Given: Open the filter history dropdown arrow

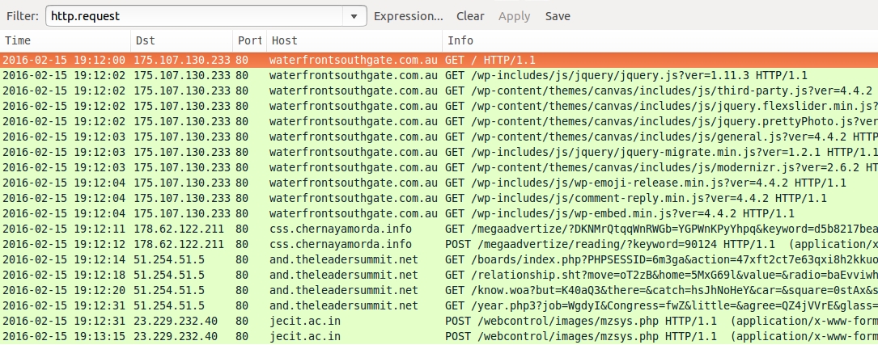Looking at the screenshot, I should pyautogui.click(x=354, y=16).
